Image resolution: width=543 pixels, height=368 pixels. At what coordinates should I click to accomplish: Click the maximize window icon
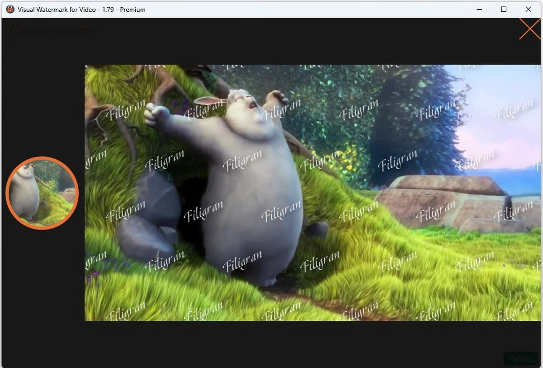(x=503, y=9)
